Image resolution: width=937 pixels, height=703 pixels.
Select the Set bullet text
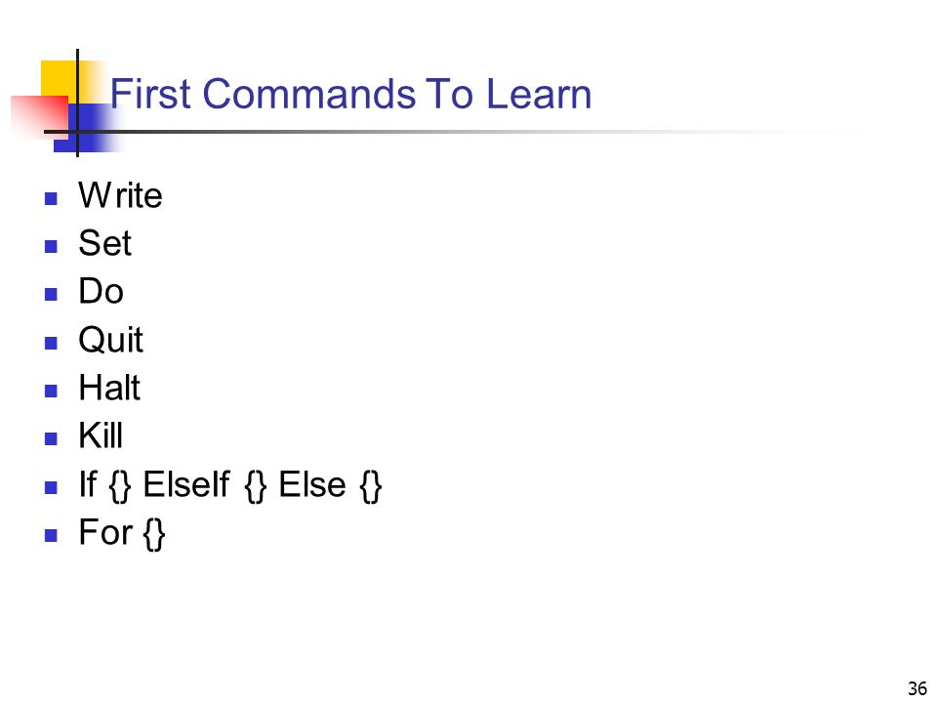[104, 243]
